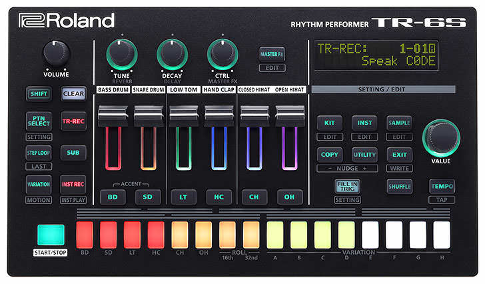The width and height of the screenshot is (485, 284).
Task: Click the orange SNARE DRUM level fader
Action: 149,116
